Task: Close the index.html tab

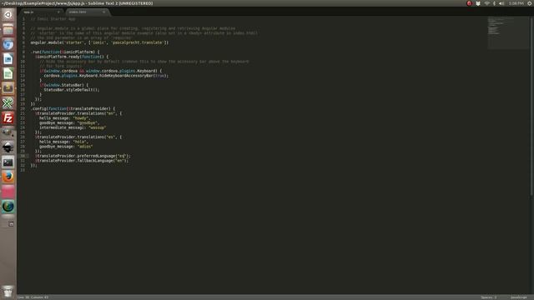Action: (103, 12)
